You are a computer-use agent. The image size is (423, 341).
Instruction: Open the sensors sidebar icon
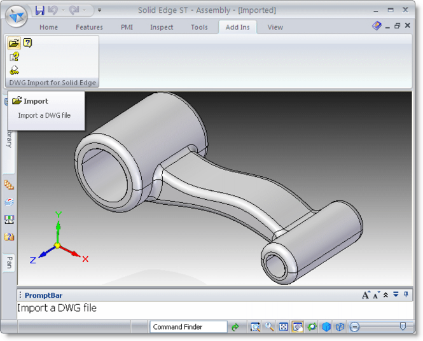(x=9, y=219)
